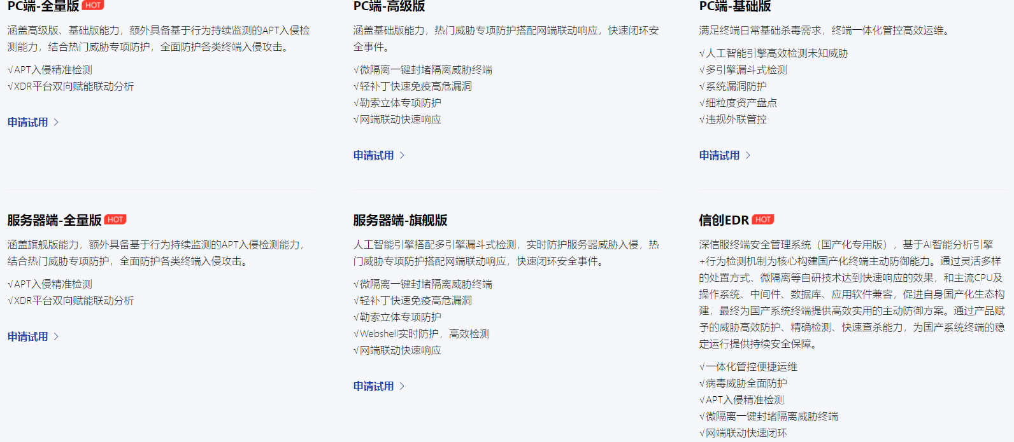Image resolution: width=1014 pixels, height=442 pixels.
Task: Click the HOT badge next to 服务器端-全量版
Action: coord(115,219)
